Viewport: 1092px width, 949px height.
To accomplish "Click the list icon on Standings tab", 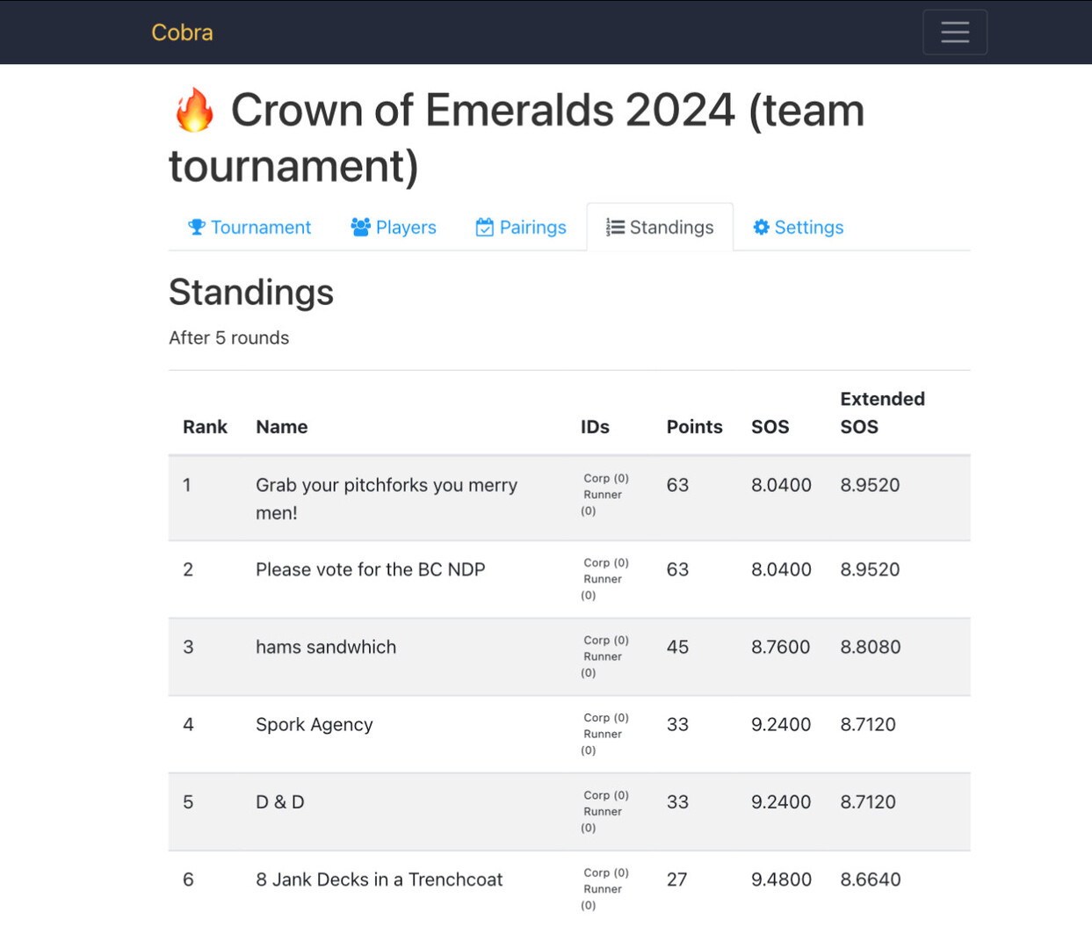I will point(615,228).
